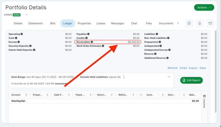Collapse the report filter panel chevron

(169, 77)
